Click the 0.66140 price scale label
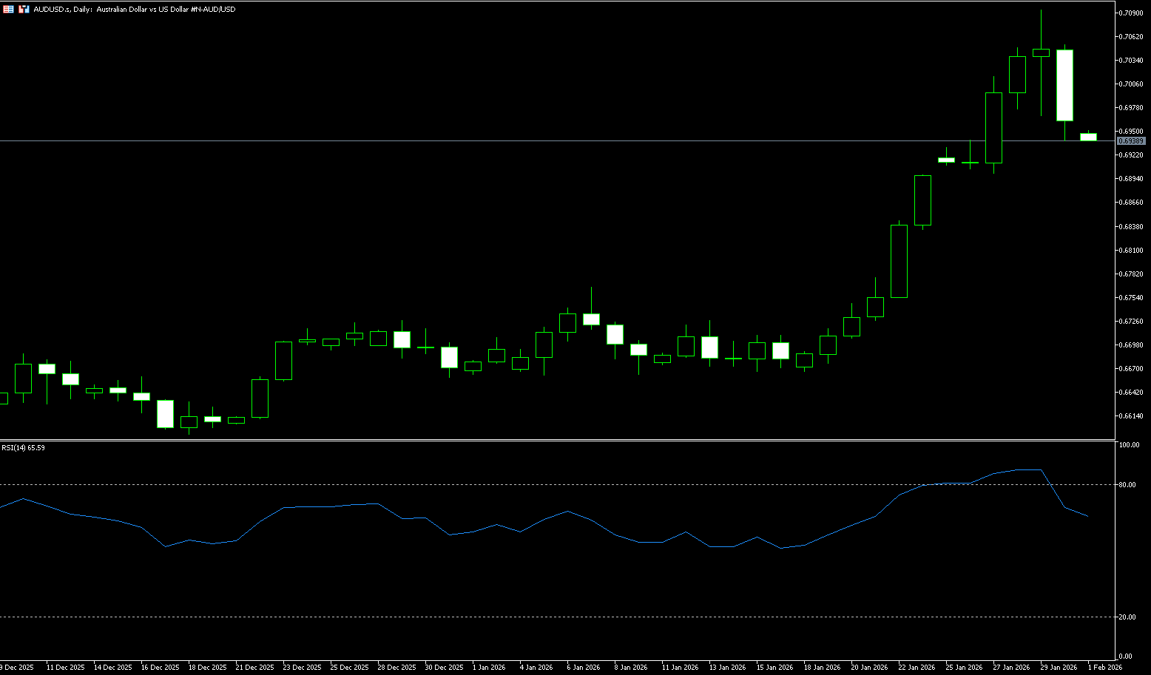 tap(1130, 416)
